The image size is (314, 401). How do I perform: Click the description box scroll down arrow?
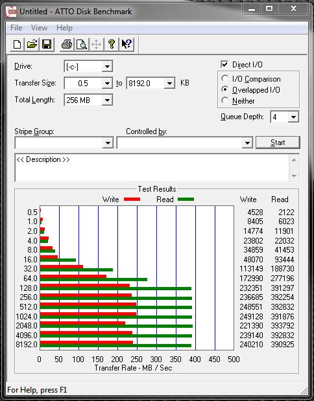(x=294, y=176)
